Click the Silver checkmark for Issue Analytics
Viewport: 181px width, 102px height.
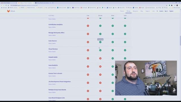click(113, 67)
